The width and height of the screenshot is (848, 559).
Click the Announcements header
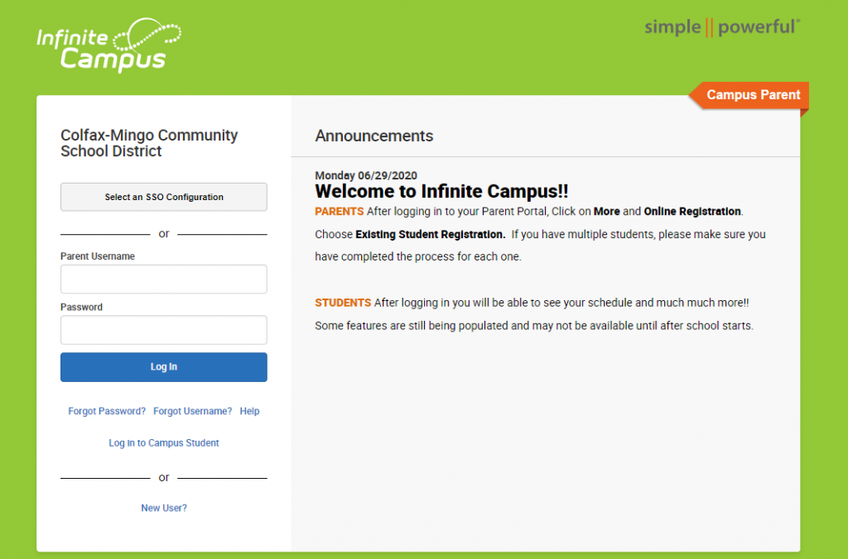pos(374,136)
